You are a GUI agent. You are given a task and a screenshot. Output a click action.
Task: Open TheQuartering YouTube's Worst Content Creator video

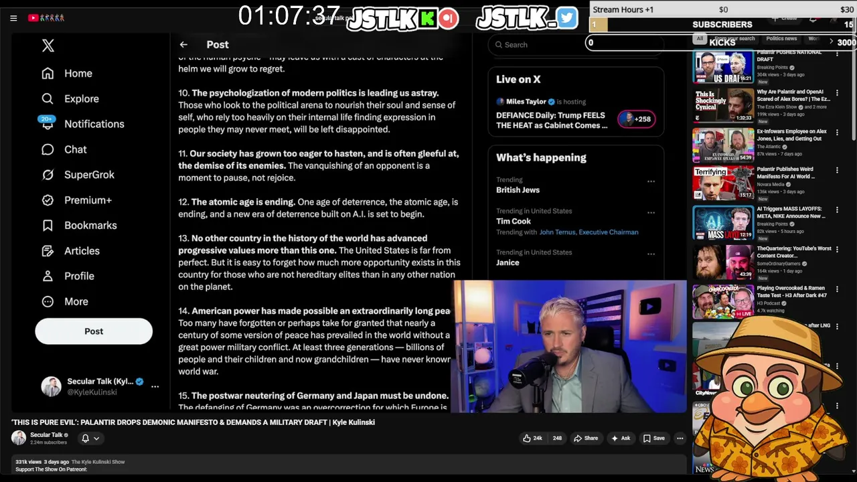(723, 262)
